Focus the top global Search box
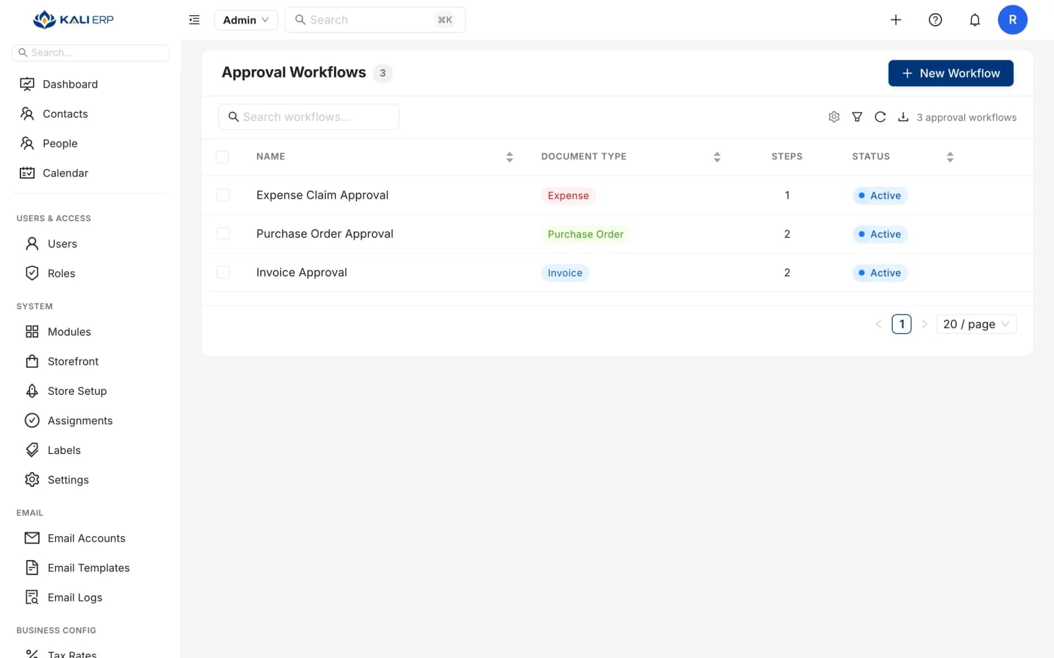 [x=375, y=20]
